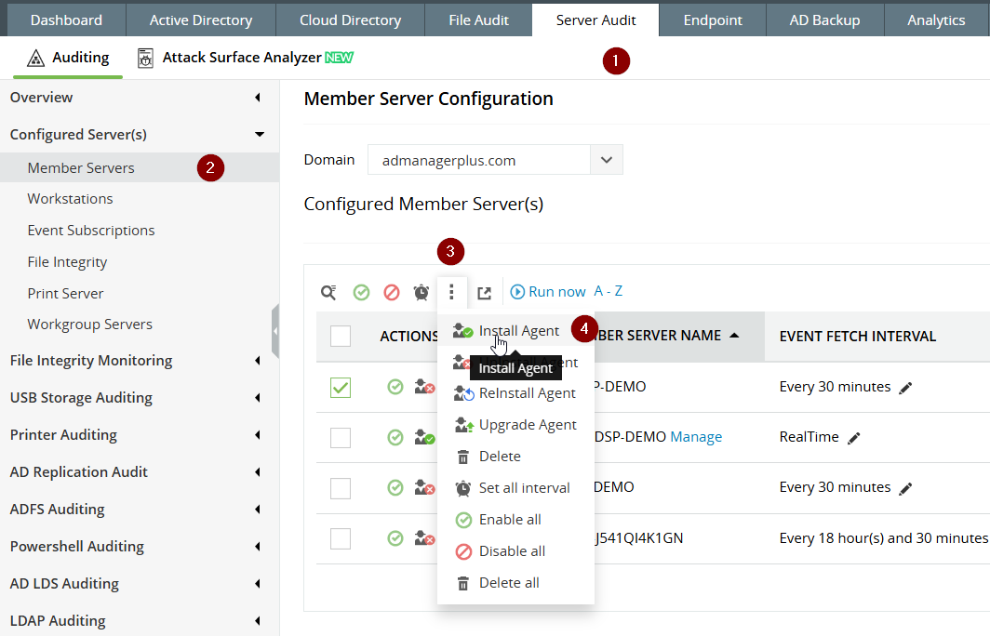Click the red disable icon in toolbar
This screenshot has height=636, width=990.
tap(392, 292)
